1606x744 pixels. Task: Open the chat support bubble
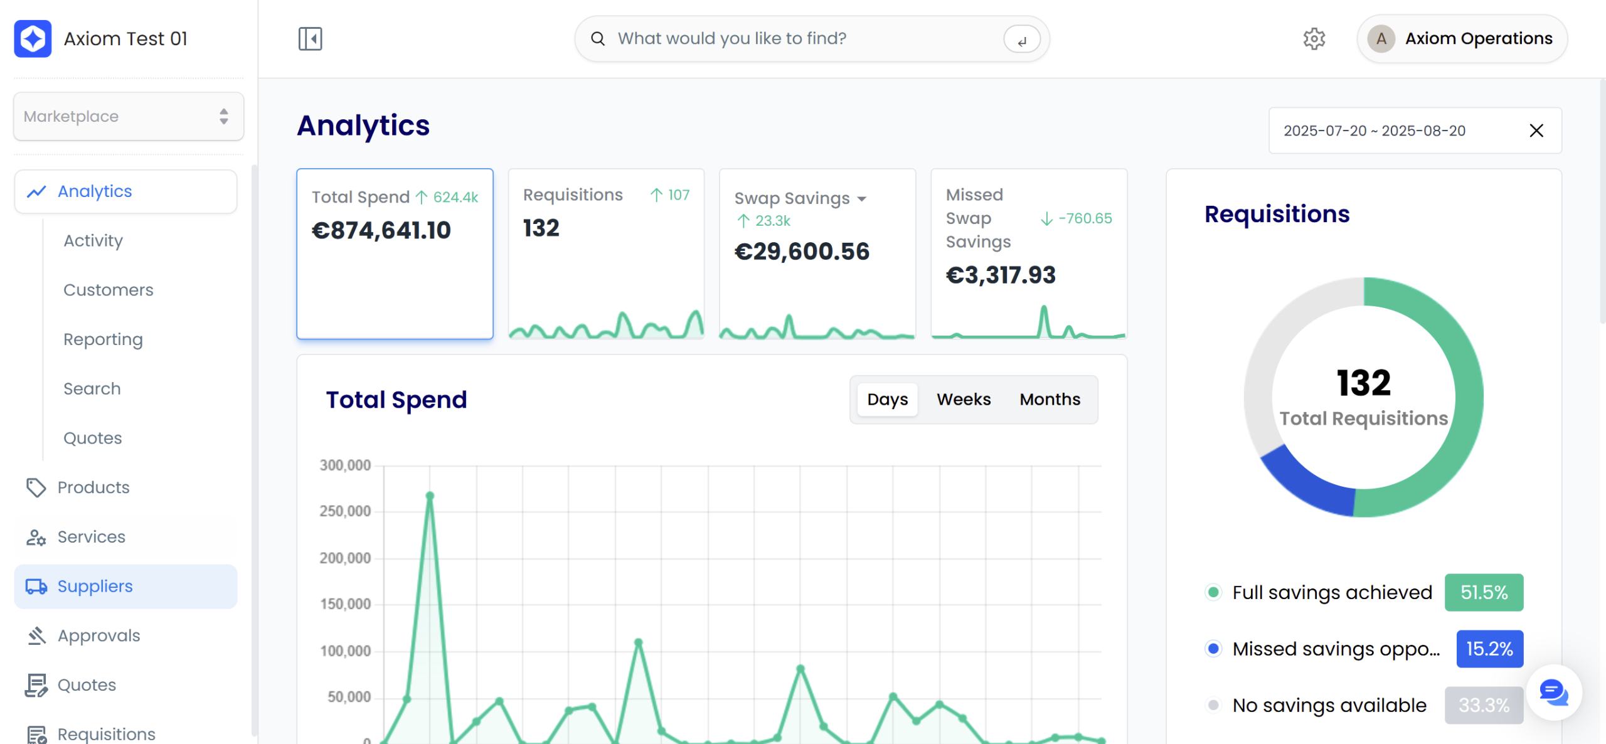coord(1553,693)
